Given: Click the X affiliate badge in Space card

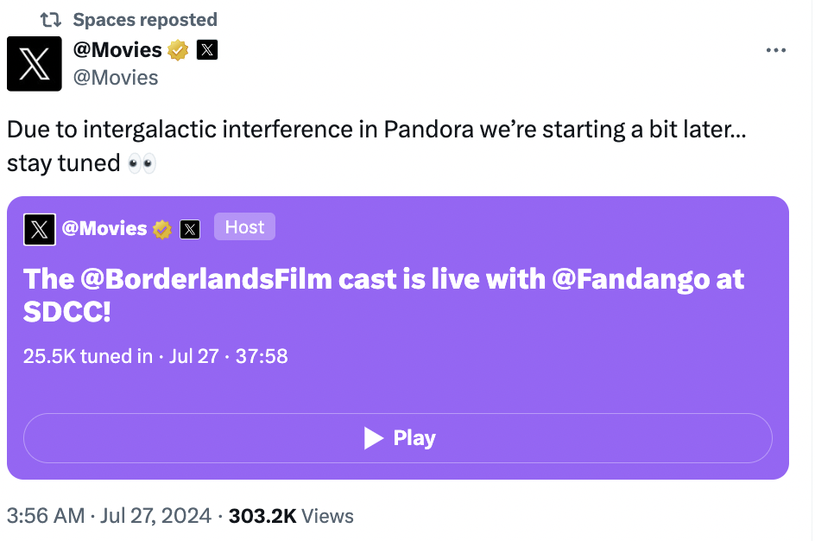Looking at the screenshot, I should (190, 229).
